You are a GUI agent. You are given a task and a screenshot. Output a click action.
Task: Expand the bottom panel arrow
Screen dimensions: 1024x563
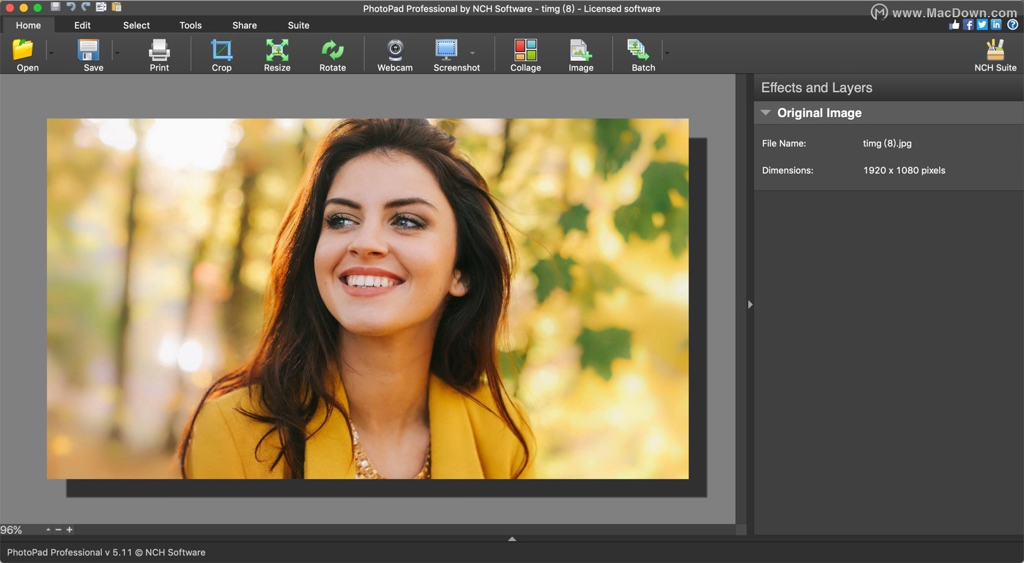click(x=512, y=539)
